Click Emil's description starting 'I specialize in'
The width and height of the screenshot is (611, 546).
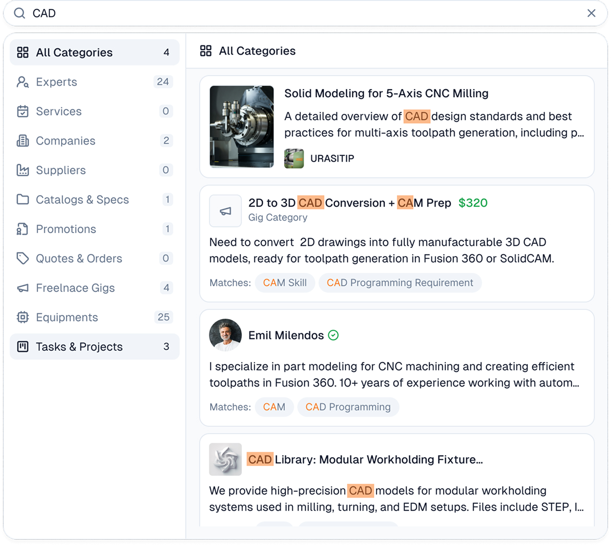(395, 375)
